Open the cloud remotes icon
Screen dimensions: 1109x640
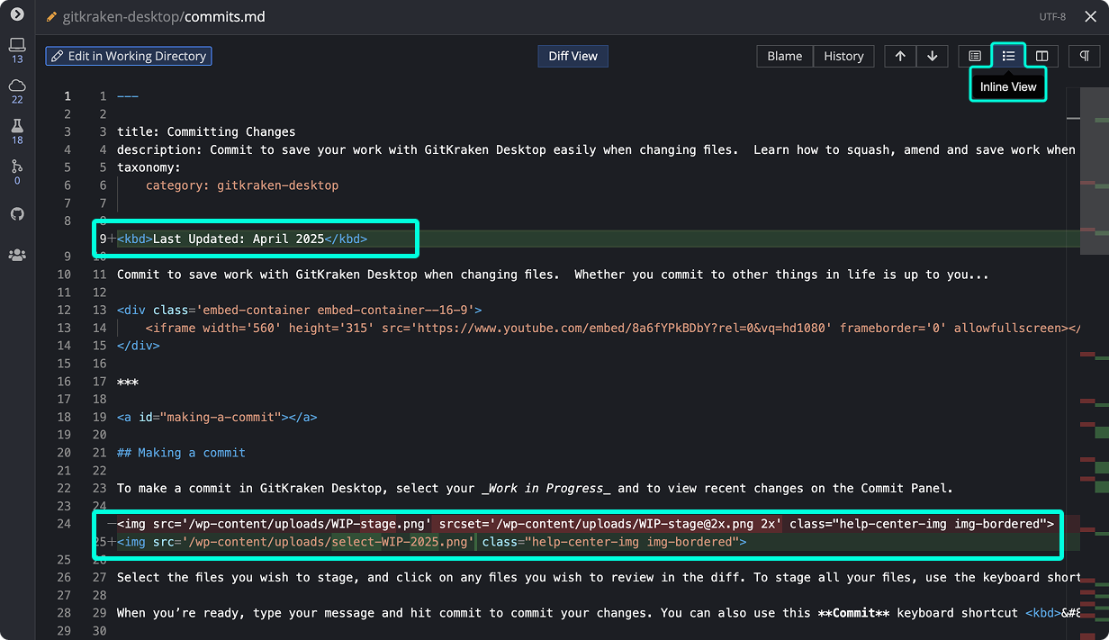click(x=17, y=86)
